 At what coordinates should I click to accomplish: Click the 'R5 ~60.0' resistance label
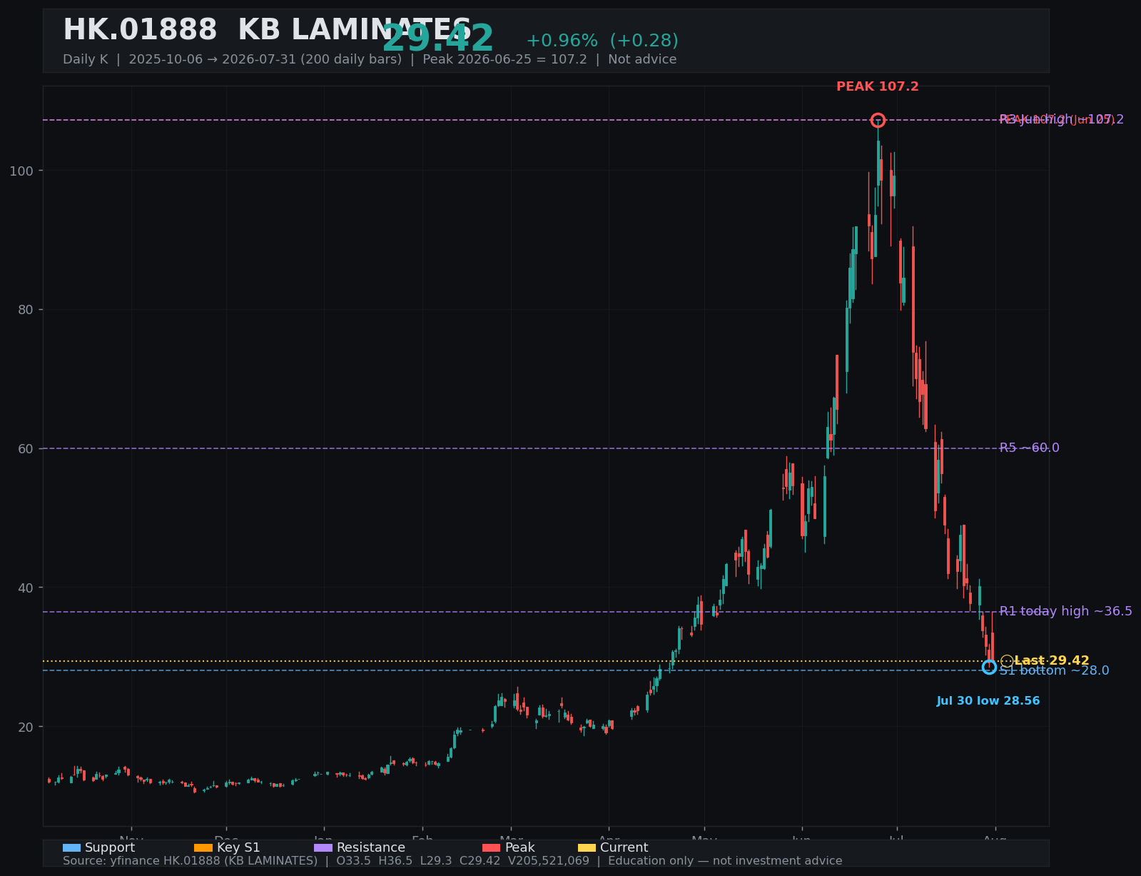[1029, 448]
